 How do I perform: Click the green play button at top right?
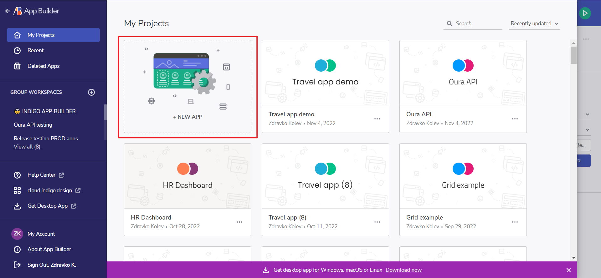(x=585, y=13)
